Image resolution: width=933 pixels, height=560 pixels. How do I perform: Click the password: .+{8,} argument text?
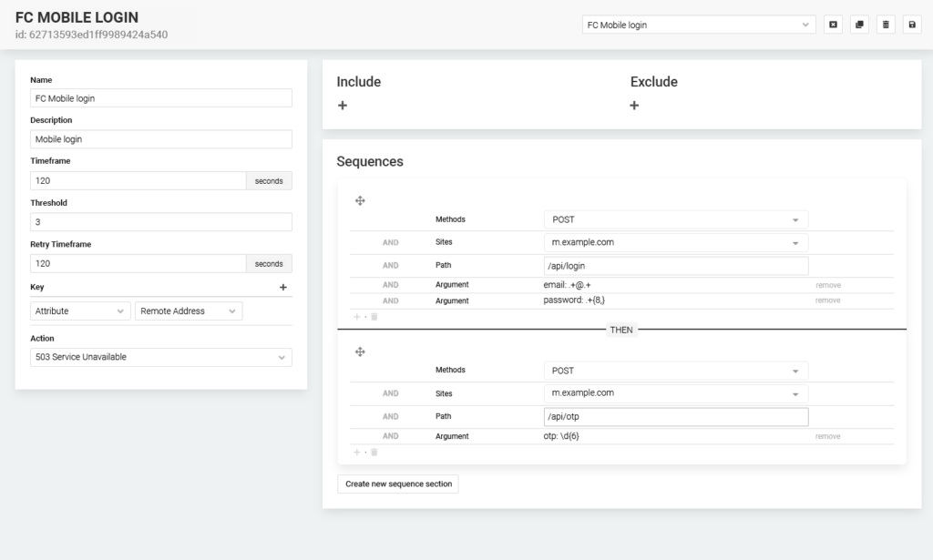pos(574,300)
